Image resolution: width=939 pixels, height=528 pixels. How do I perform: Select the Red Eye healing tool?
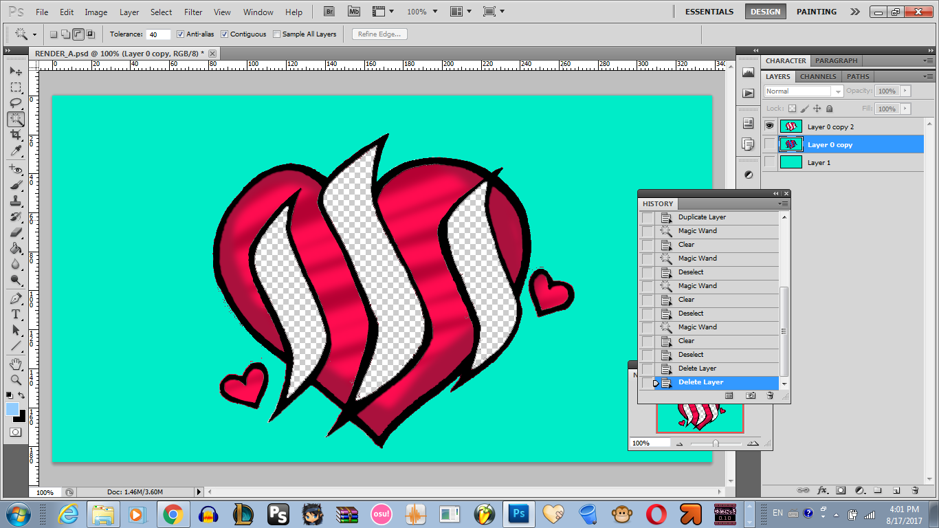pos(16,169)
